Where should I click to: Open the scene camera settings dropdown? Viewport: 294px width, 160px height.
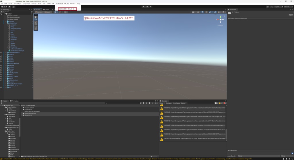point(219,12)
